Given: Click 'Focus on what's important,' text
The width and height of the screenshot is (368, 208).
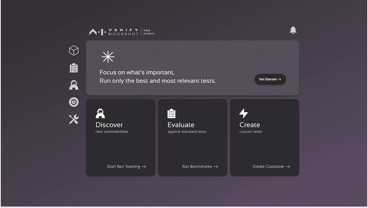Looking at the screenshot, I should click(137, 72).
